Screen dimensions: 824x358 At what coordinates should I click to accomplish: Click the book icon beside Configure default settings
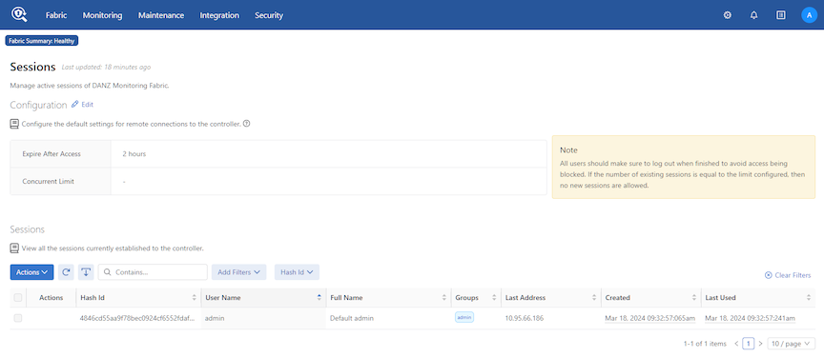click(x=14, y=125)
